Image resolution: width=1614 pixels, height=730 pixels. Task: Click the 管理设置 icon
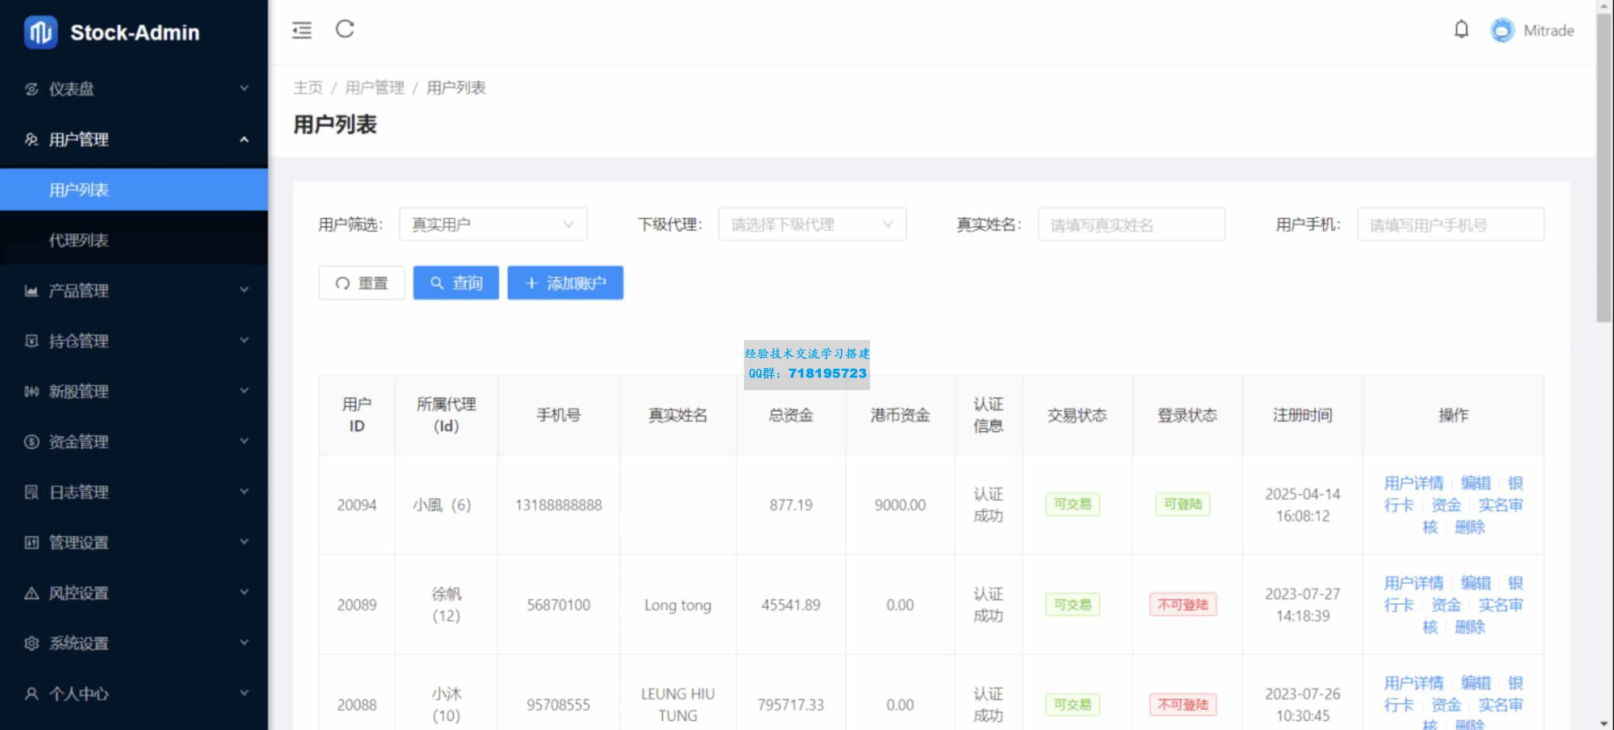click(x=32, y=543)
